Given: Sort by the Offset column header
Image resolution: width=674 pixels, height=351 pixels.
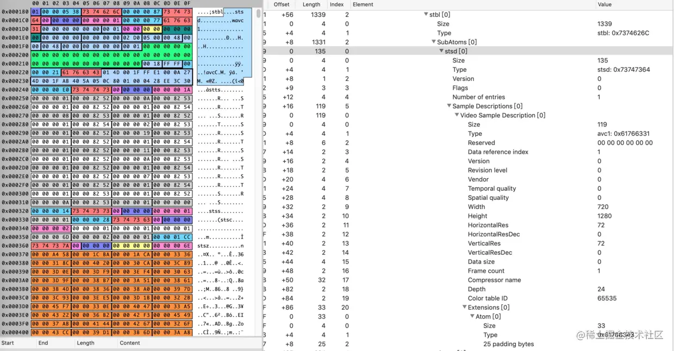Looking at the screenshot, I should point(282,4).
